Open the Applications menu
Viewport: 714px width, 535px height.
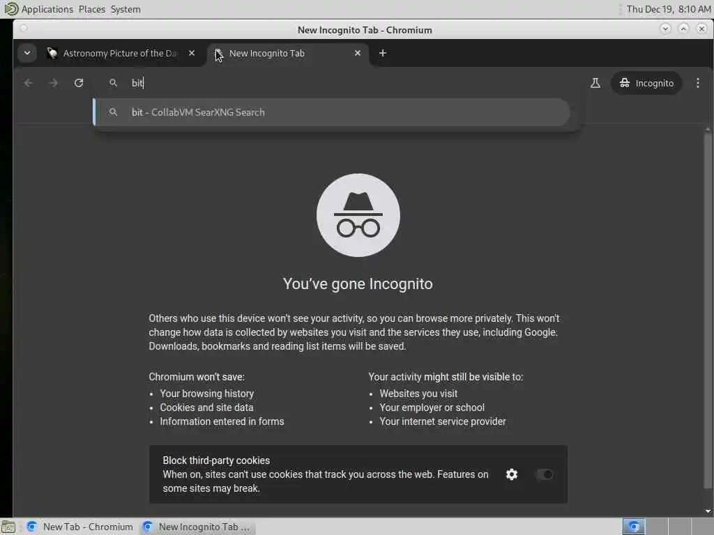[x=47, y=9]
